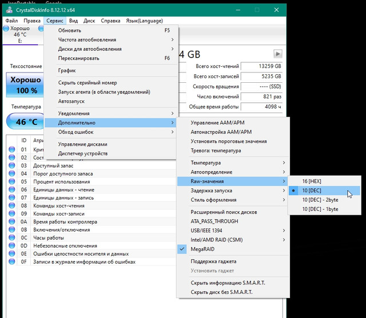
Task: Open the Правка menu
Action: click(x=32, y=21)
